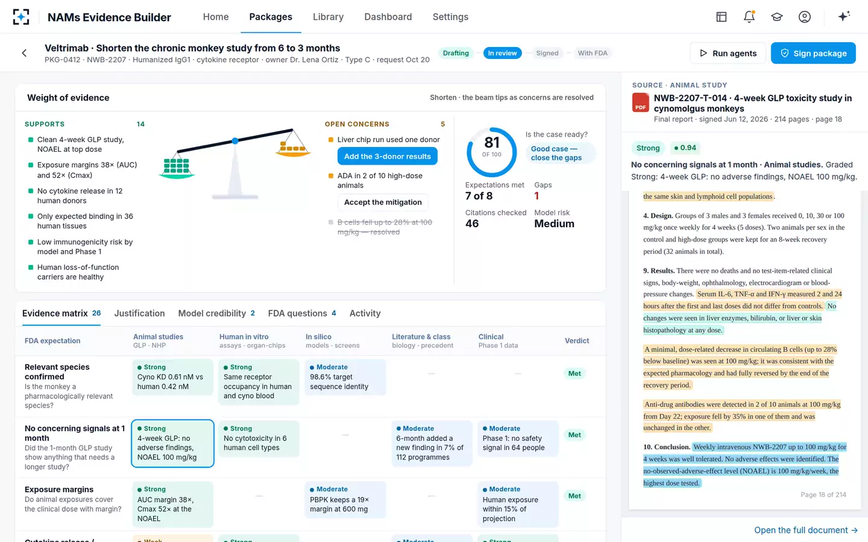
Task: Click the red PDF file icon
Action: coord(640,103)
